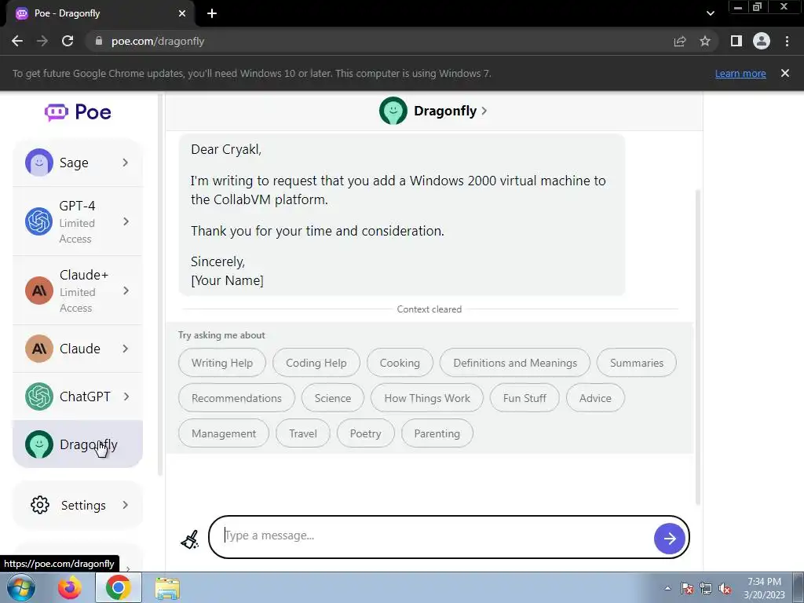Select How Things Work chip
Viewport: 804px width, 603px height.
pos(426,398)
